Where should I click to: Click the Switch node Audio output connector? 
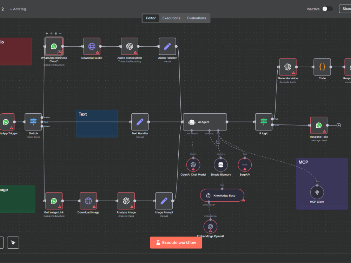click(x=42, y=117)
